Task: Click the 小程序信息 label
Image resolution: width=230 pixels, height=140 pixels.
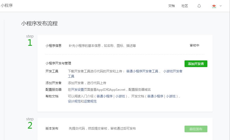Action: [x=53, y=46]
